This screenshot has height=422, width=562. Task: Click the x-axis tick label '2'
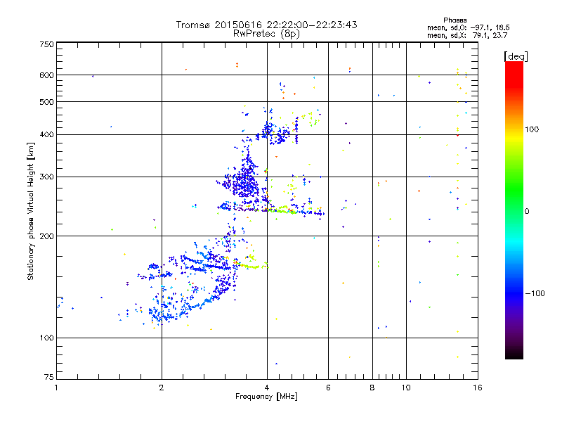coord(162,388)
